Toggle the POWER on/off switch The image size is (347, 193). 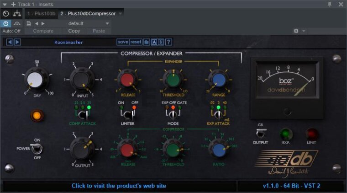[x=36, y=148]
